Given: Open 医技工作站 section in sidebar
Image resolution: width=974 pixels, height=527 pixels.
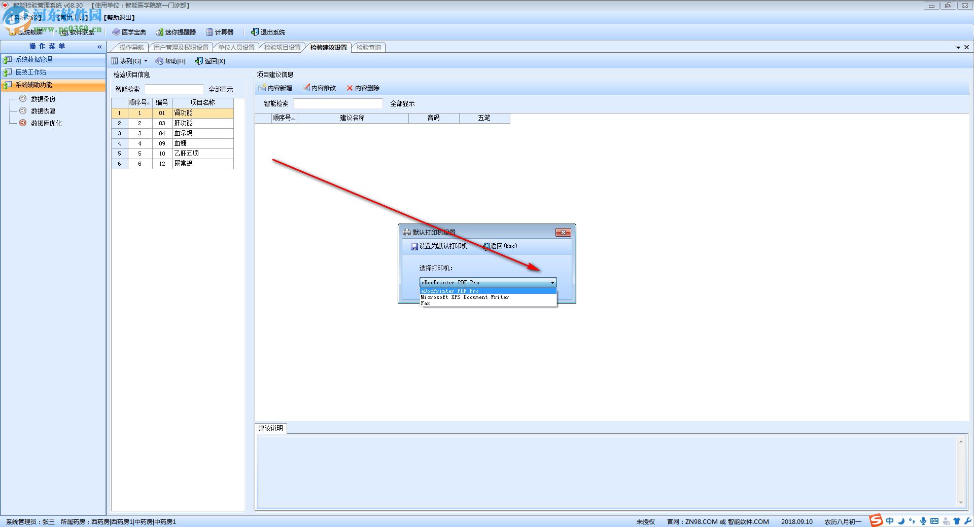Looking at the screenshot, I should [x=53, y=72].
